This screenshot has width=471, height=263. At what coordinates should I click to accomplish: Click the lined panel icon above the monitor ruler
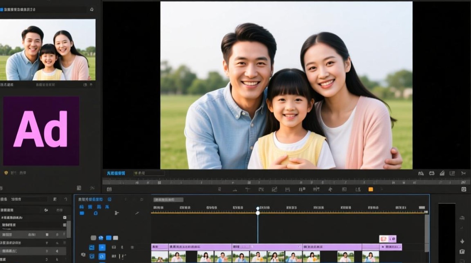pyautogui.click(x=452, y=173)
